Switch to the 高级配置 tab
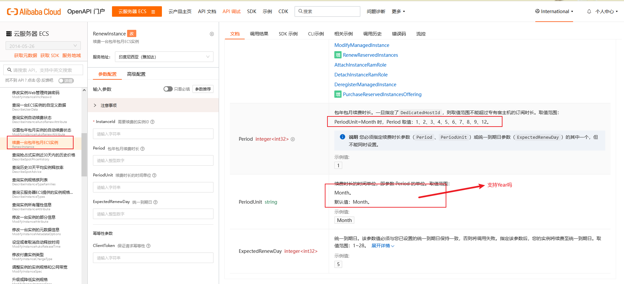624x284 pixels. (x=136, y=74)
